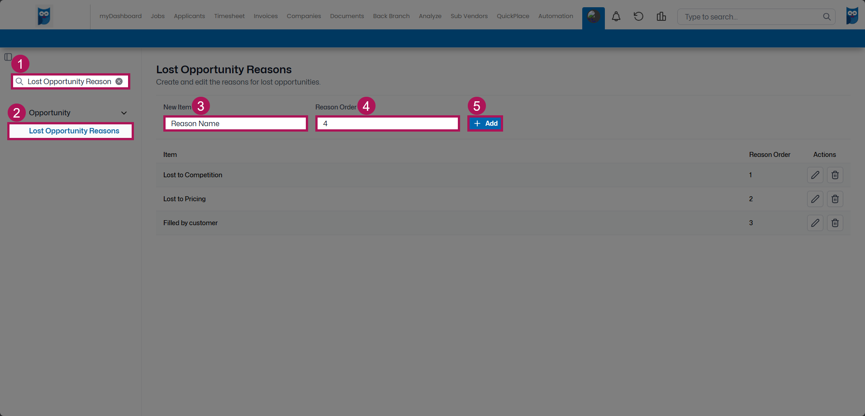
Task: Collapse the Opportunity section chevron
Action: 124,113
